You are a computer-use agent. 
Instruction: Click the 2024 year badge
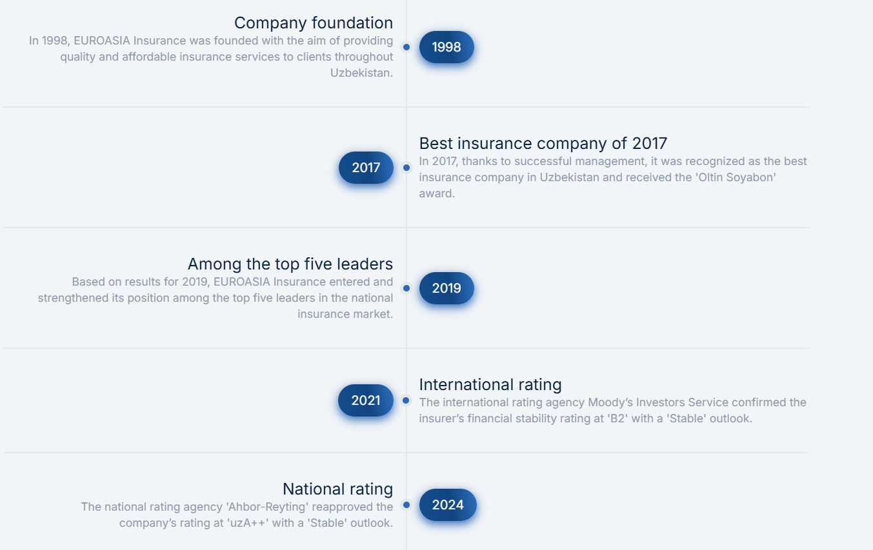point(448,505)
